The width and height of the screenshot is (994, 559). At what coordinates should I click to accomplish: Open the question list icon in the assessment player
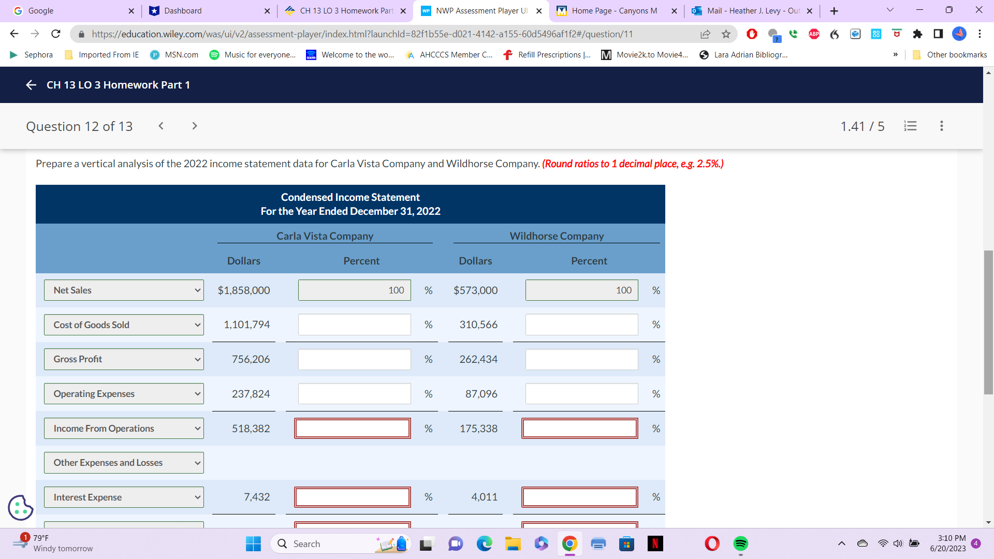(x=910, y=126)
